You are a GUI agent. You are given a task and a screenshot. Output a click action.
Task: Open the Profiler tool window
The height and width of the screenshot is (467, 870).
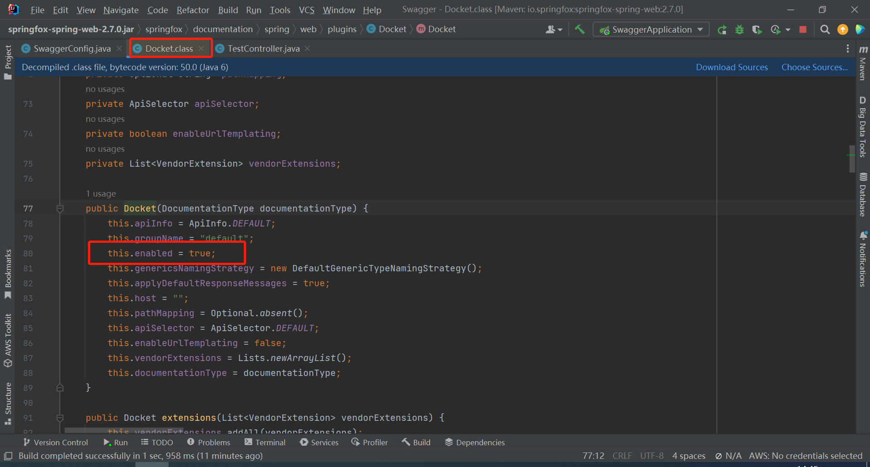(x=369, y=442)
